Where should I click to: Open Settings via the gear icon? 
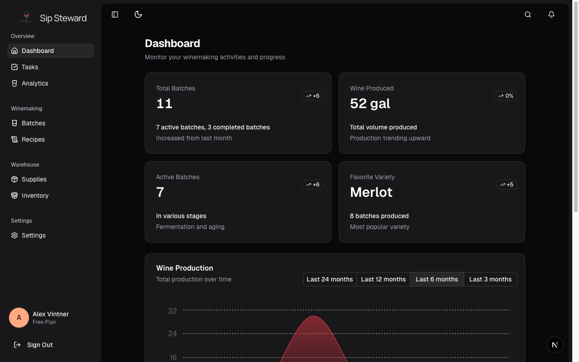(x=14, y=235)
